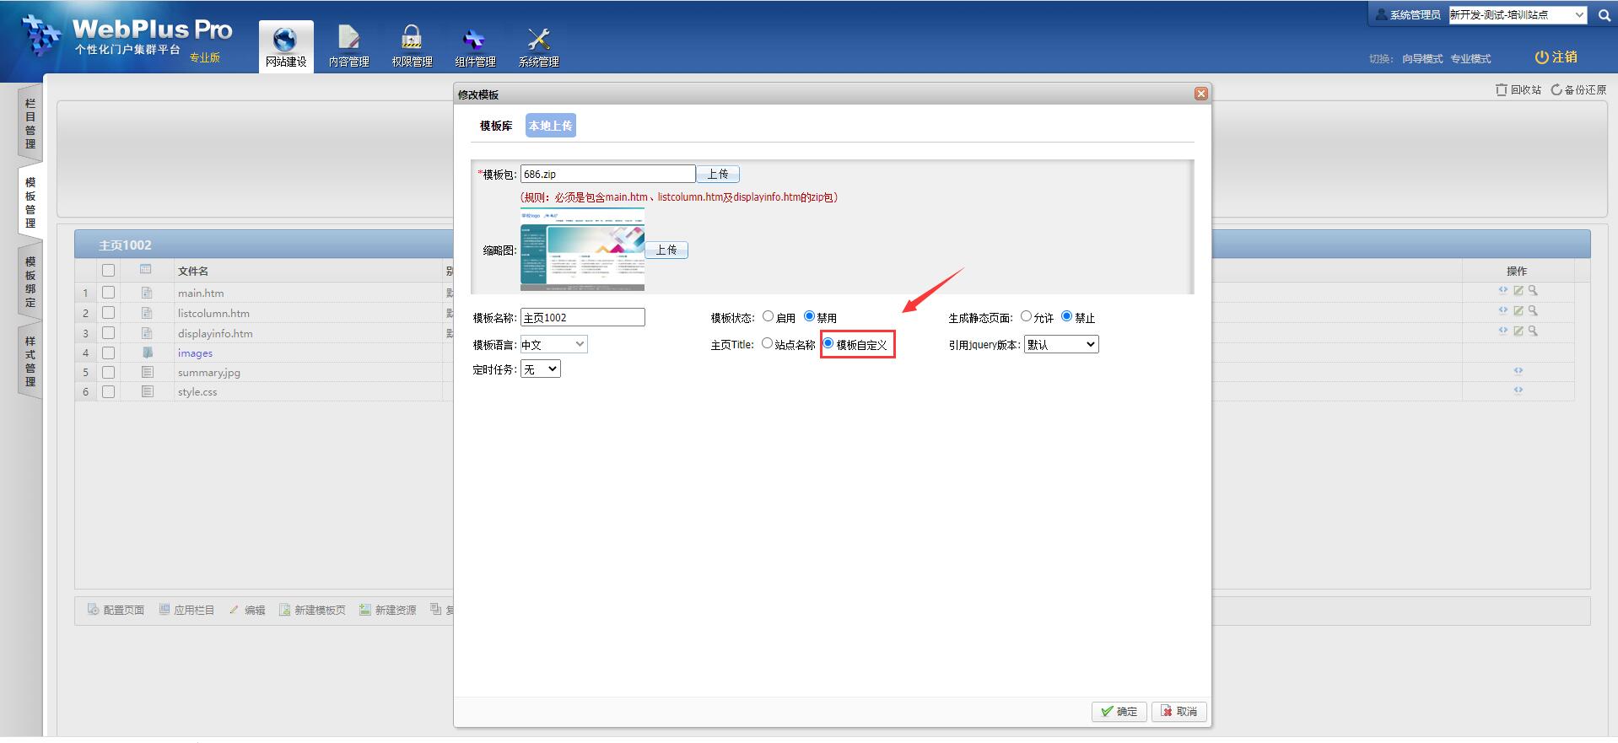Click the 取消 cancel button
This screenshot has height=743, width=1618.
(1178, 711)
